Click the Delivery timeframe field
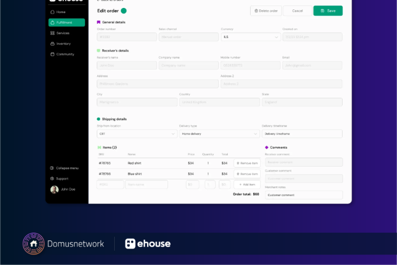This screenshot has height=265, width=397. [302, 134]
